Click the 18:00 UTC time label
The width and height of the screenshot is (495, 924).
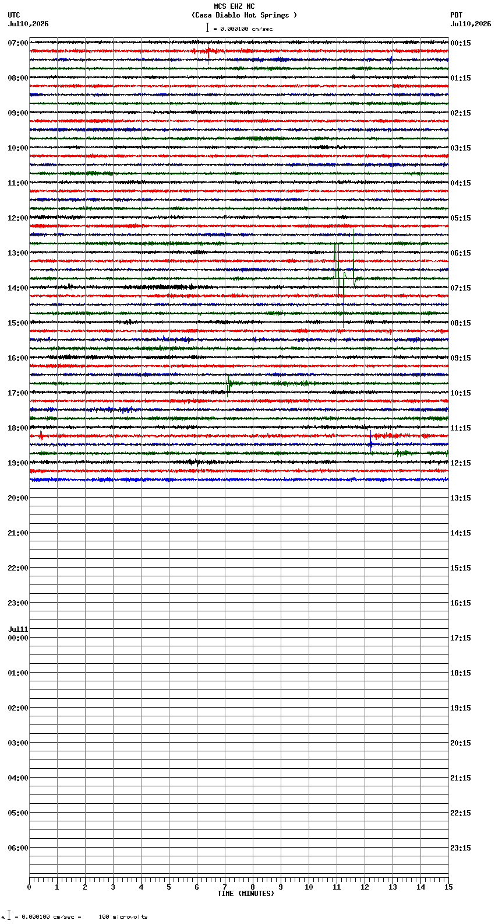(18, 428)
